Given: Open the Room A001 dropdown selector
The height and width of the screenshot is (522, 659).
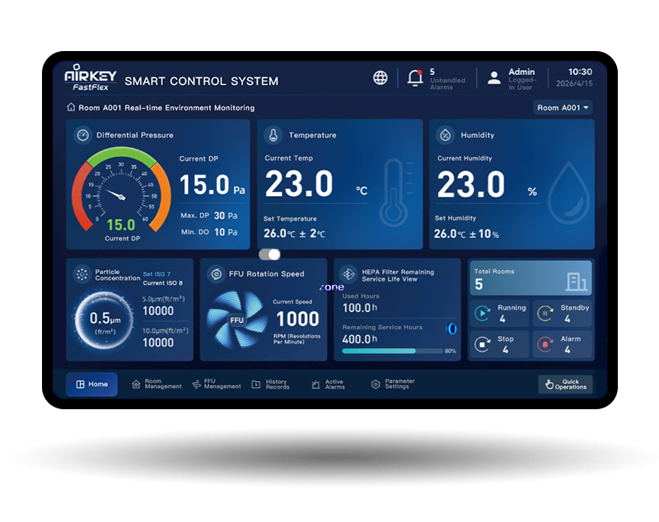Looking at the screenshot, I should point(563,108).
